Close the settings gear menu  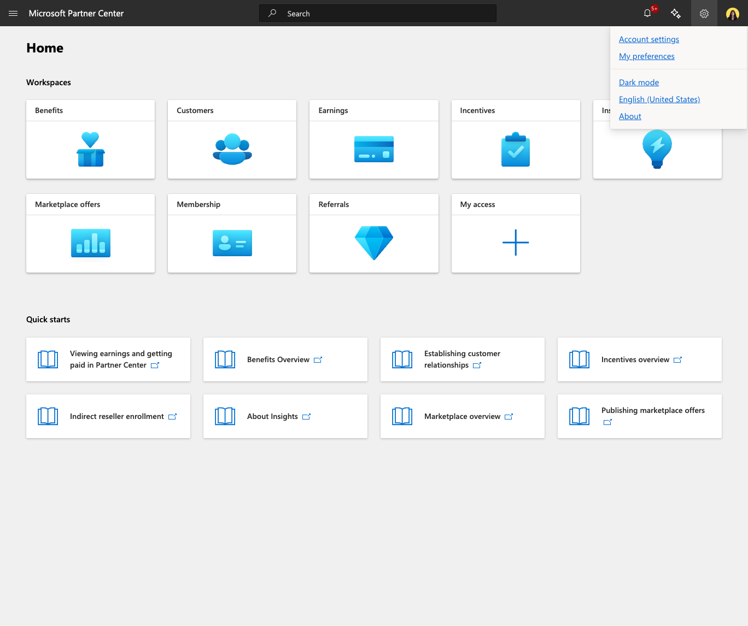point(704,13)
